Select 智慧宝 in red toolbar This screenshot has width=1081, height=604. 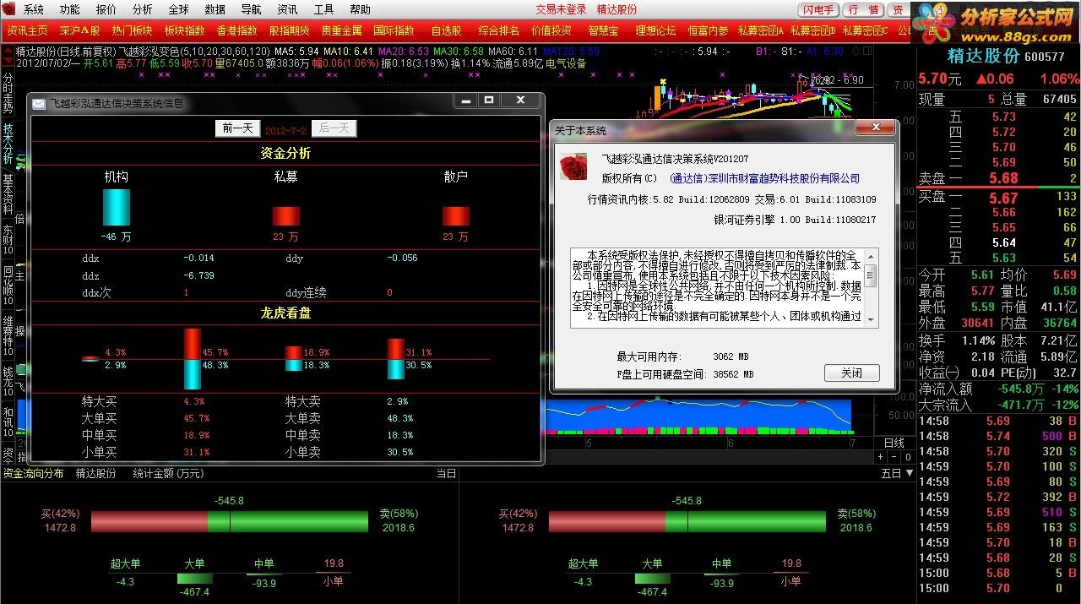[x=604, y=30]
